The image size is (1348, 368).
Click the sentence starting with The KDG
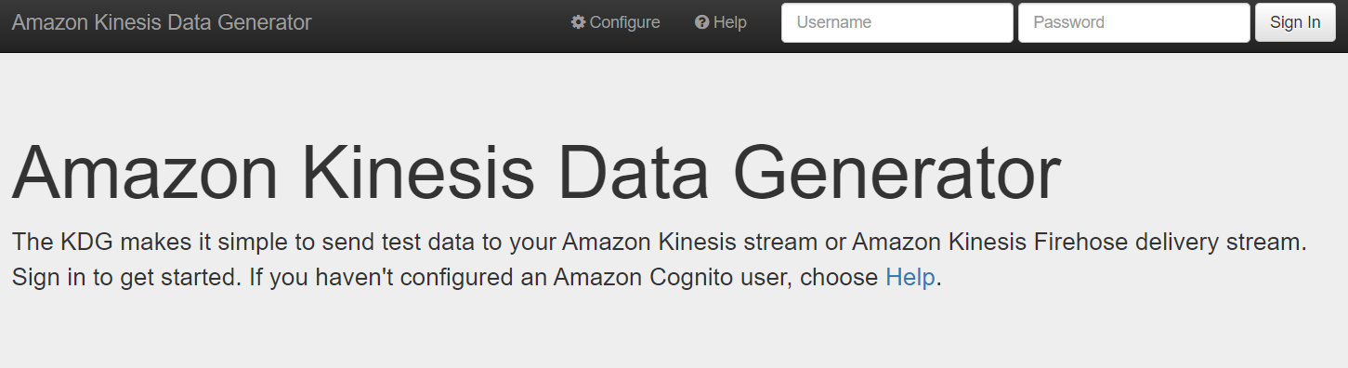[660, 243]
